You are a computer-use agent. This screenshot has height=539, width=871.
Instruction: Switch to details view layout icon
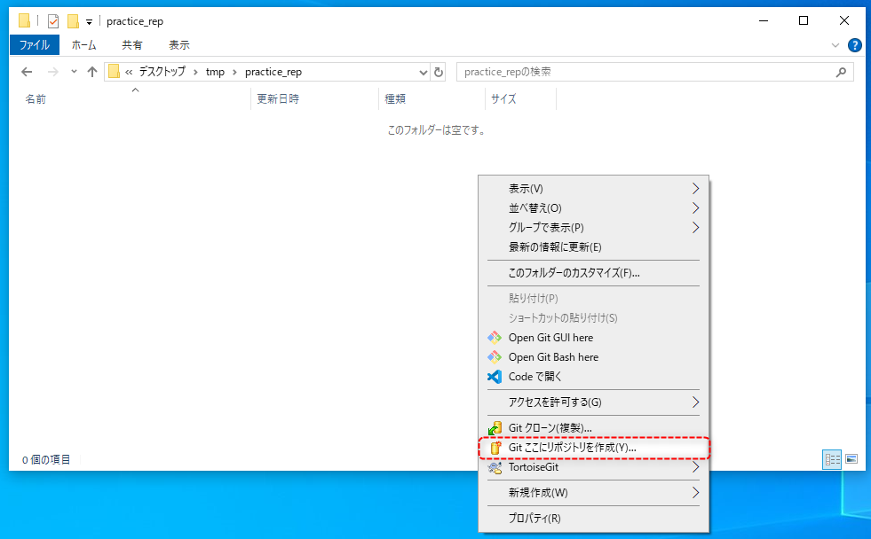(x=832, y=459)
